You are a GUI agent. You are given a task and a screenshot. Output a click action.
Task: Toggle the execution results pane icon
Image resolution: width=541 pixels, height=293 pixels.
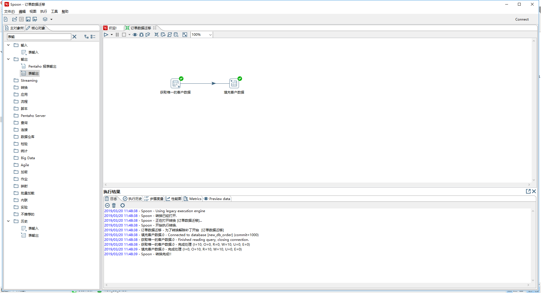pos(185,35)
